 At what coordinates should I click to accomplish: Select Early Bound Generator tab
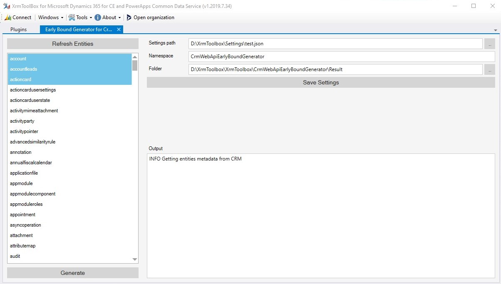click(x=78, y=30)
